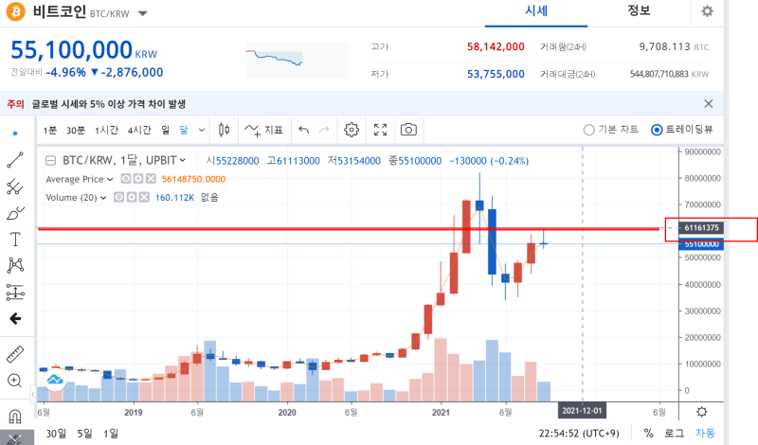The height and width of the screenshot is (445, 758).
Task: Select the 달 monthly interval
Action: (x=184, y=130)
